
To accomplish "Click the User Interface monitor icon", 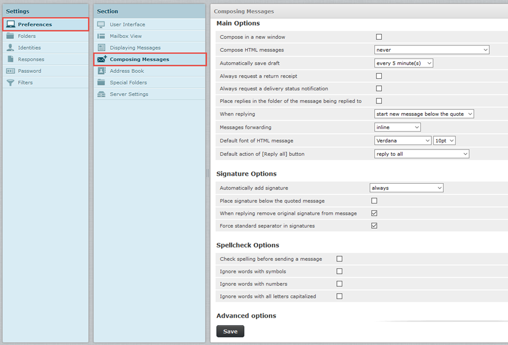I will pyautogui.click(x=101, y=25).
